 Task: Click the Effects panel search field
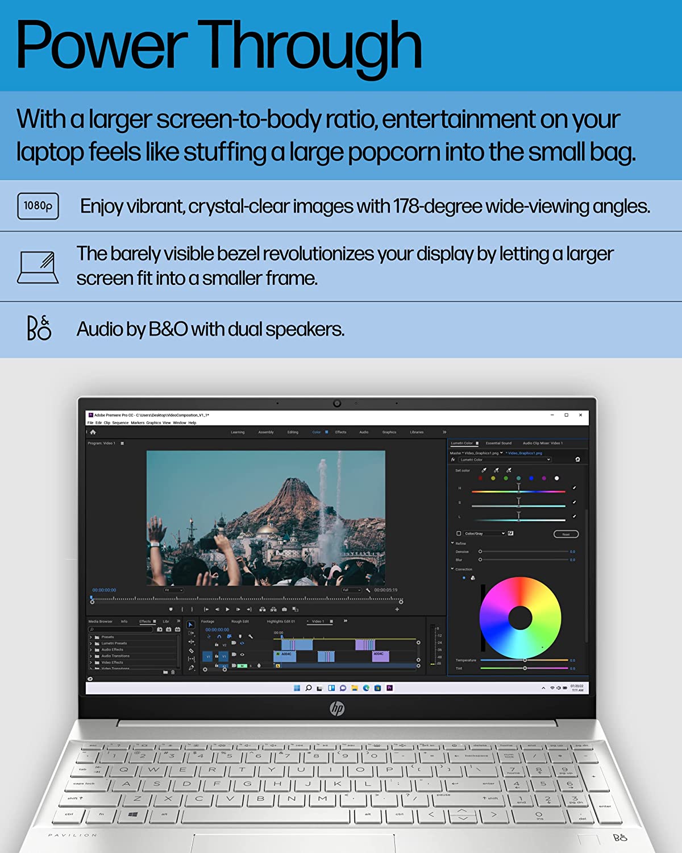click(x=120, y=630)
